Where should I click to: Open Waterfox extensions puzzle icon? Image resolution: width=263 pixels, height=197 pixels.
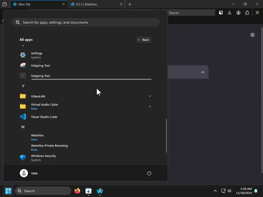(247, 13)
